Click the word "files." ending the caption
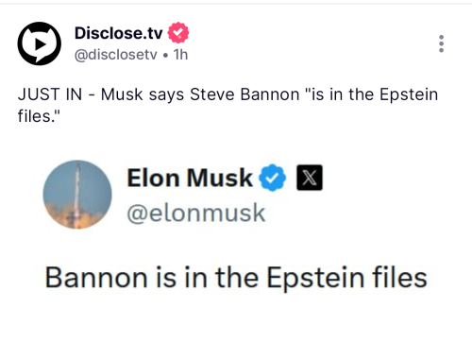Screen dimensions: 472x342 click(x=39, y=116)
